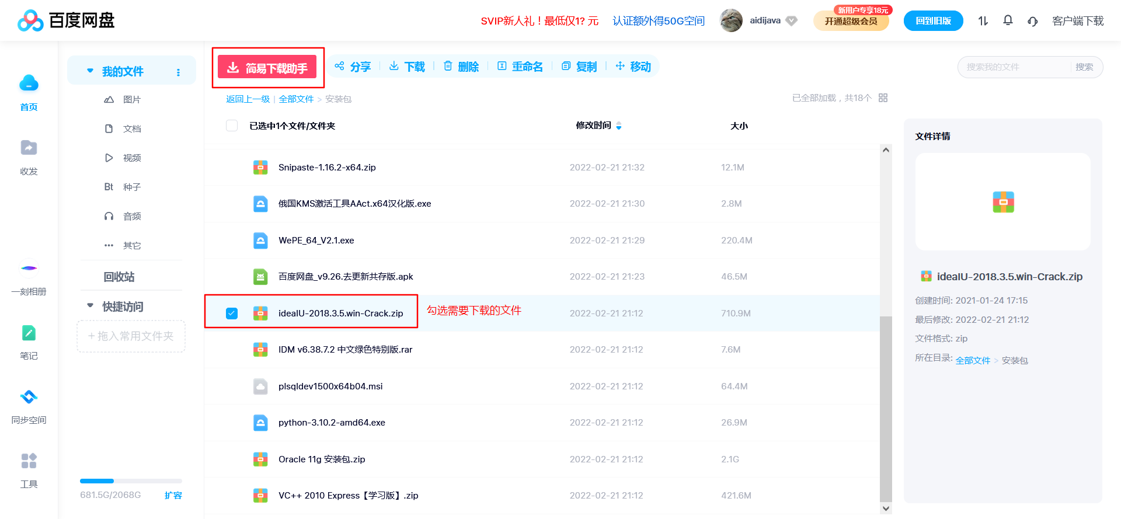Click 返回上一级 link

click(248, 99)
